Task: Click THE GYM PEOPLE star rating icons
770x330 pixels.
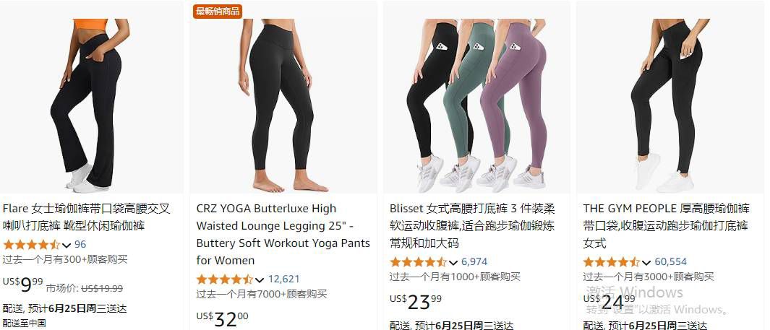Action: 612,262
